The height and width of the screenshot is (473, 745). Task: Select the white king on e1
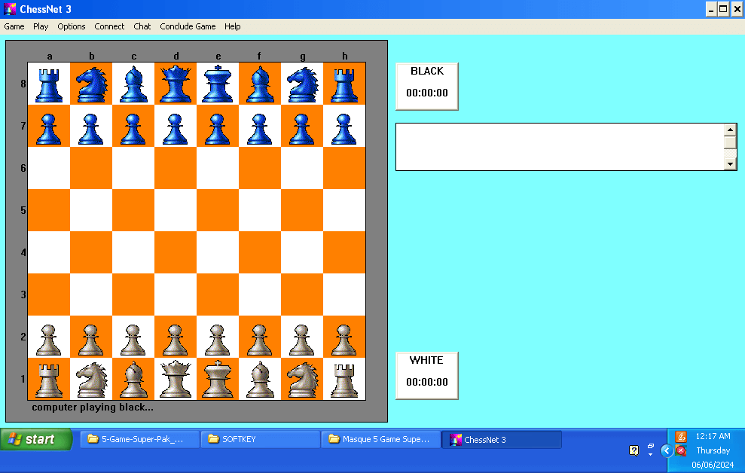coord(218,379)
